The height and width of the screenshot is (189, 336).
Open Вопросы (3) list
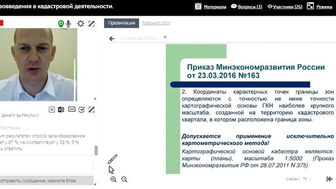250,7
